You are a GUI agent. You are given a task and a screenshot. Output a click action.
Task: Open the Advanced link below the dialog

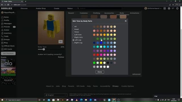136,74
